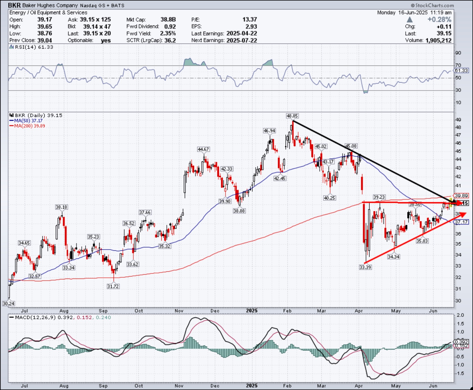Click the Energy / Oil Equipment & Services sector label

pyautogui.click(x=48, y=12)
